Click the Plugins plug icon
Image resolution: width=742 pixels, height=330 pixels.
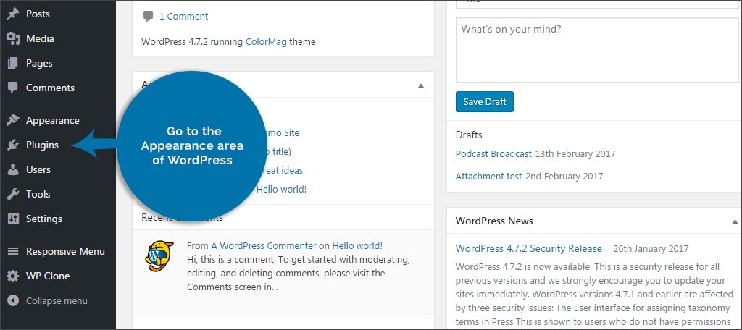[13, 145]
